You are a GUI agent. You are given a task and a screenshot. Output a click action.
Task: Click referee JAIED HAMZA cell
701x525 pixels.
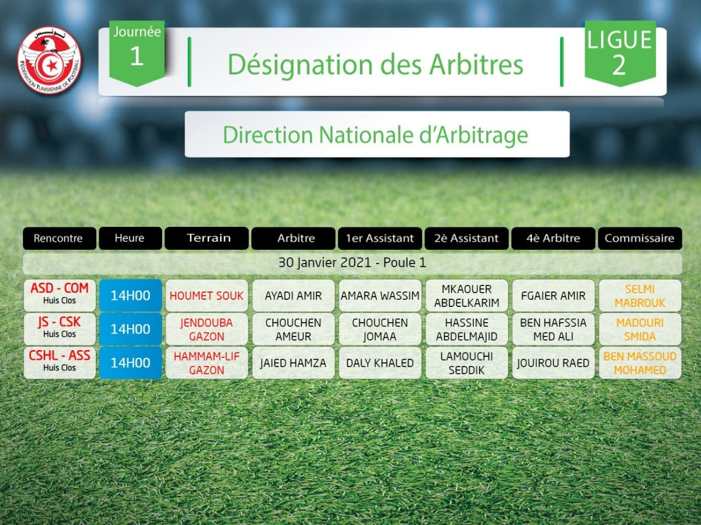(293, 362)
